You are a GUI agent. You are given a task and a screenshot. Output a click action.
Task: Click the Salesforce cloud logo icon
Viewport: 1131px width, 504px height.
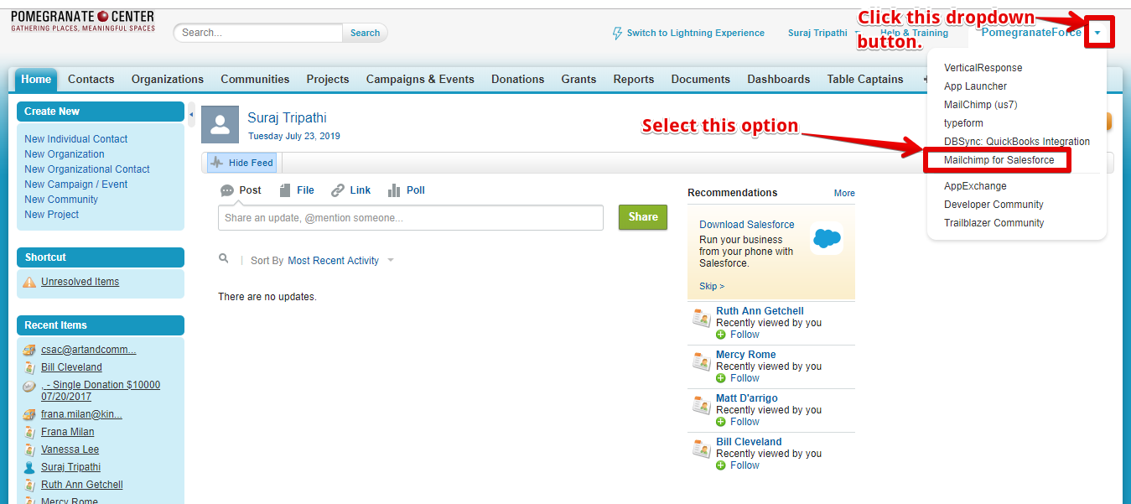827,240
